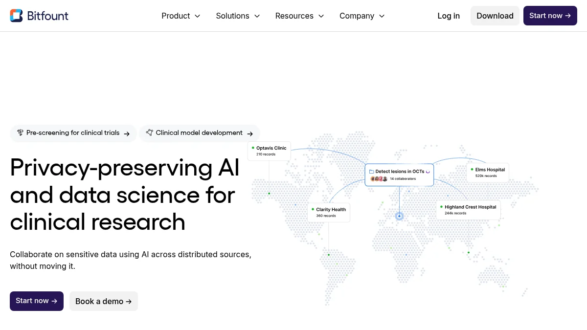Click the loading spinner beside Detect lesions in OCTs

(428, 171)
